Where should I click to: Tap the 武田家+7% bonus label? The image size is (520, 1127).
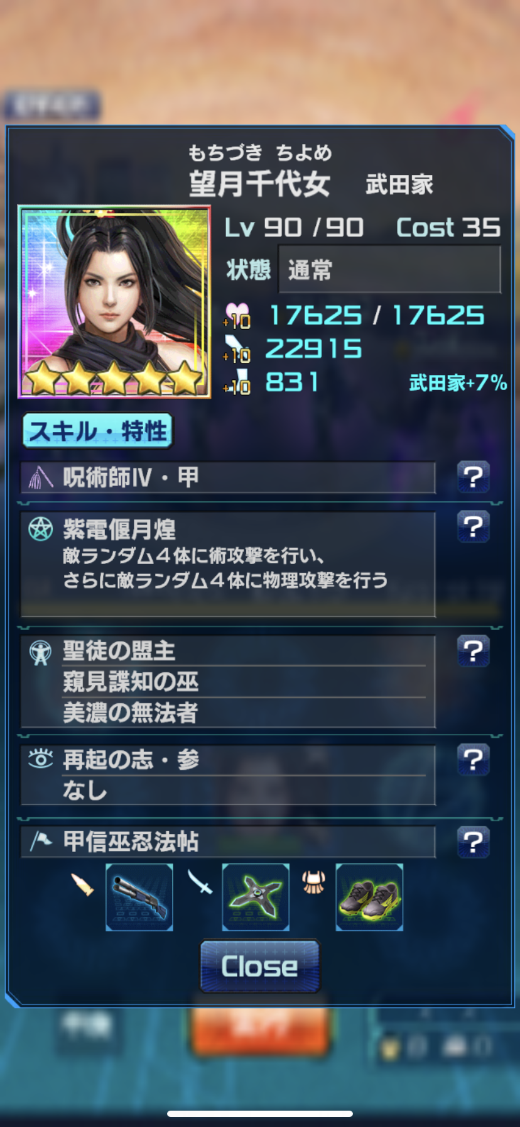(x=458, y=382)
